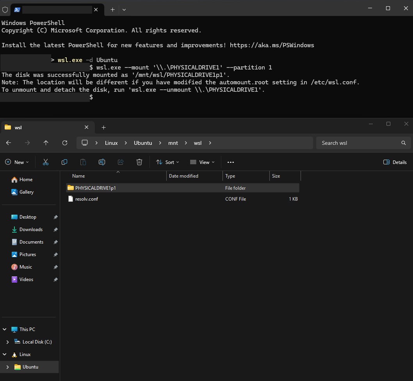
Task: Unpin Desktop from Quick access
Action: 55,217
